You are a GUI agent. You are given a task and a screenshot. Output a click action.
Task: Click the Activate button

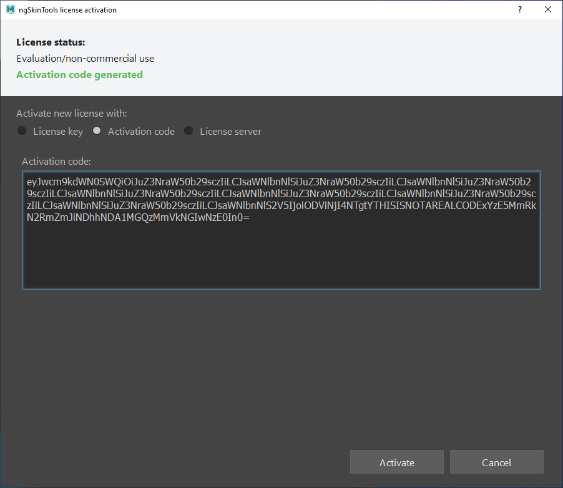pos(397,462)
